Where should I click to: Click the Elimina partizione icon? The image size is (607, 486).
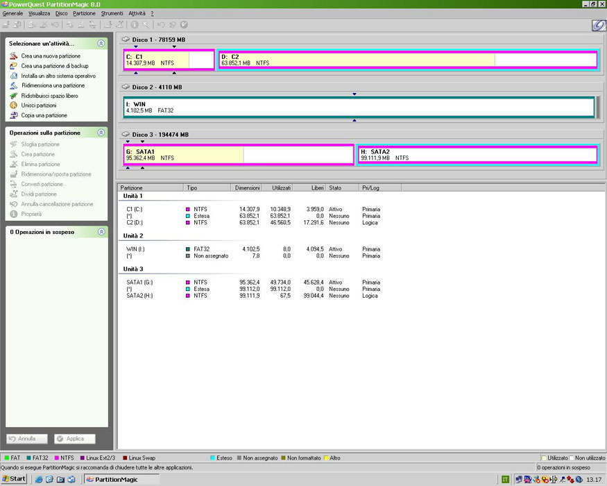click(x=14, y=165)
